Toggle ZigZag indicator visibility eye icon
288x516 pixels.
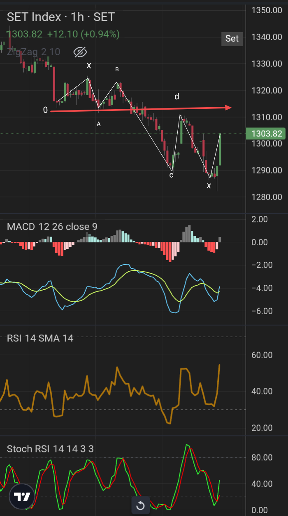coord(81,52)
